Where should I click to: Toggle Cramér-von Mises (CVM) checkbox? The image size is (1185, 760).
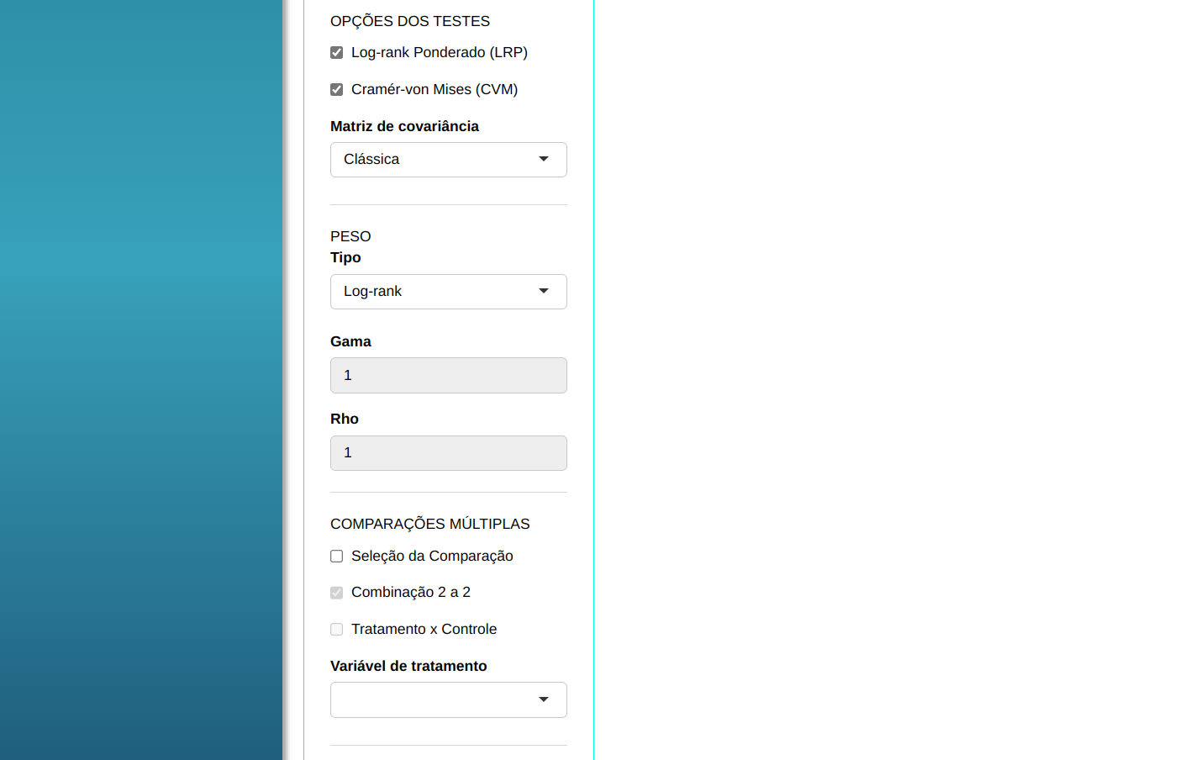[x=337, y=90]
